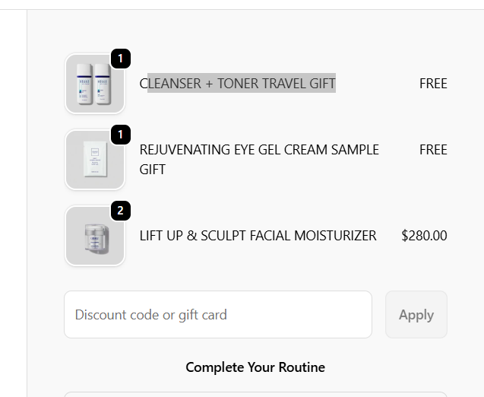This screenshot has width=484, height=397.
Task: Click the Rejuvenating Eye Gel Cream sample thumbnail
Action: pos(94,160)
